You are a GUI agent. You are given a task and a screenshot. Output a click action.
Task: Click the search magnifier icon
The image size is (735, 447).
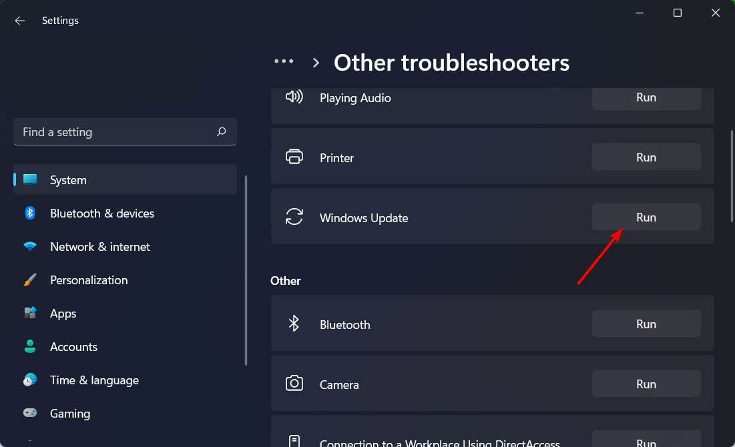point(221,131)
